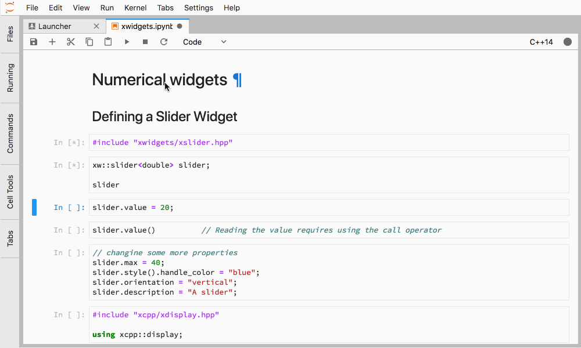Click the changine some more properties comment
The image size is (581, 348).
click(x=165, y=252)
